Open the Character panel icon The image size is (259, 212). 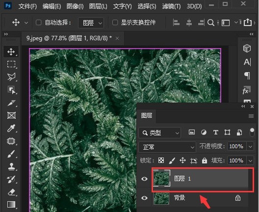point(247,62)
